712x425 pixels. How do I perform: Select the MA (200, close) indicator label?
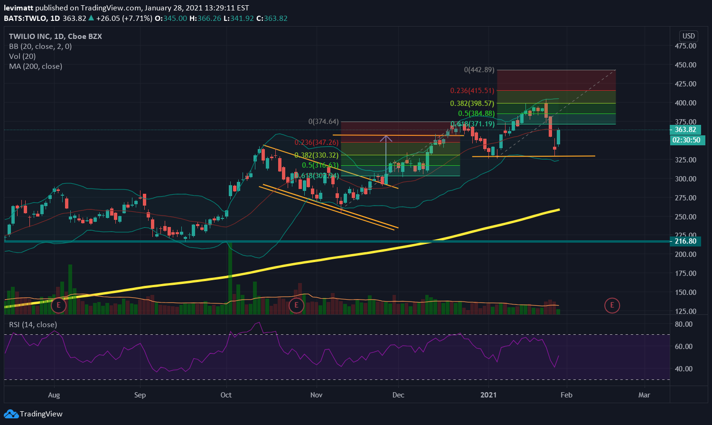click(x=36, y=66)
